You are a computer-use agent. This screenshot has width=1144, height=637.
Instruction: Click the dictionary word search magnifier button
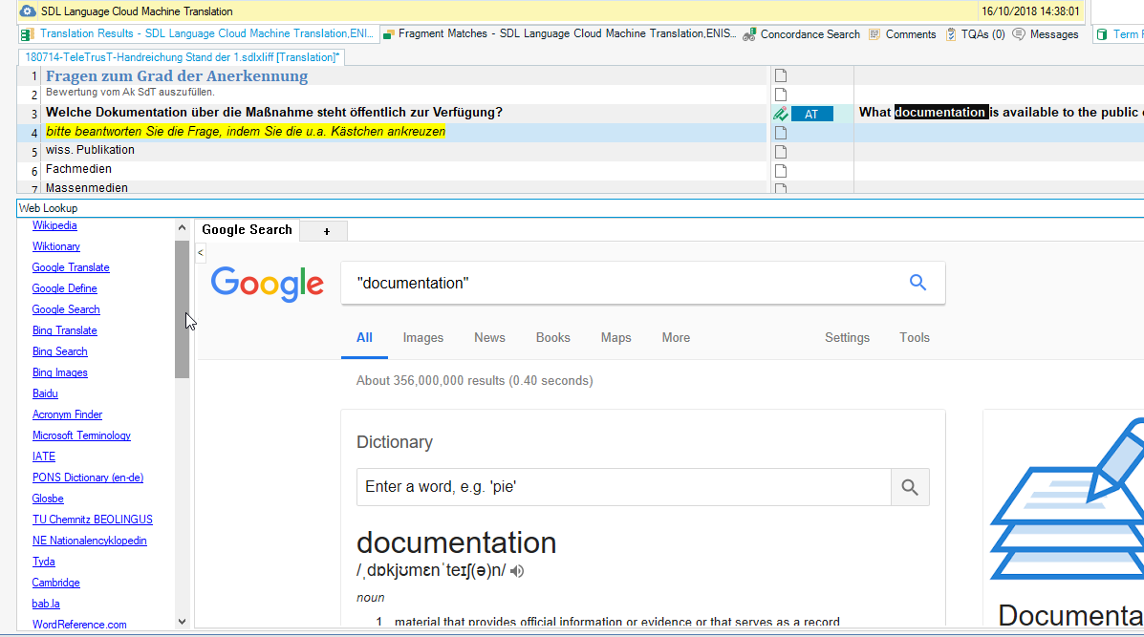click(x=909, y=488)
